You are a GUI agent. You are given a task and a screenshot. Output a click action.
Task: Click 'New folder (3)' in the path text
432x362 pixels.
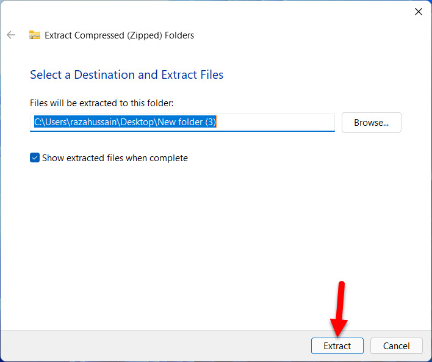point(187,122)
